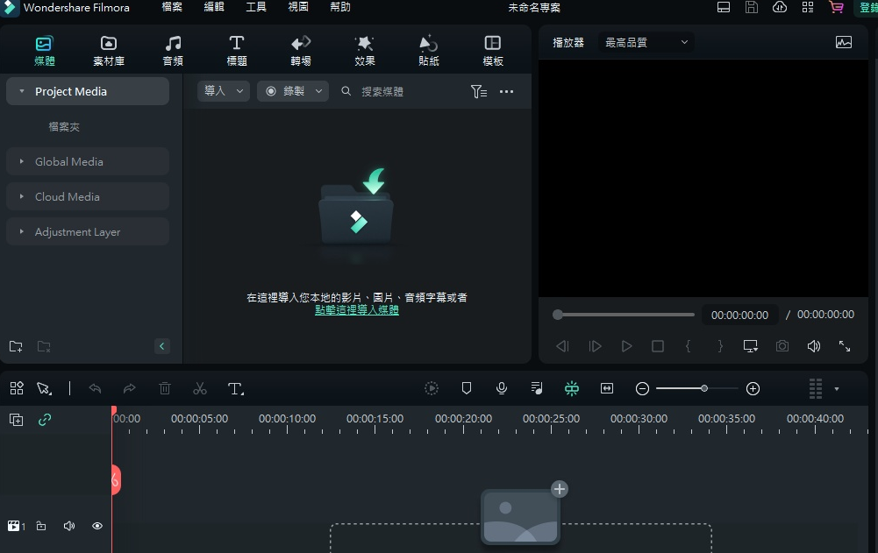Click the delete folder icon
Viewport: 878px width, 553px height.
pyautogui.click(x=44, y=346)
